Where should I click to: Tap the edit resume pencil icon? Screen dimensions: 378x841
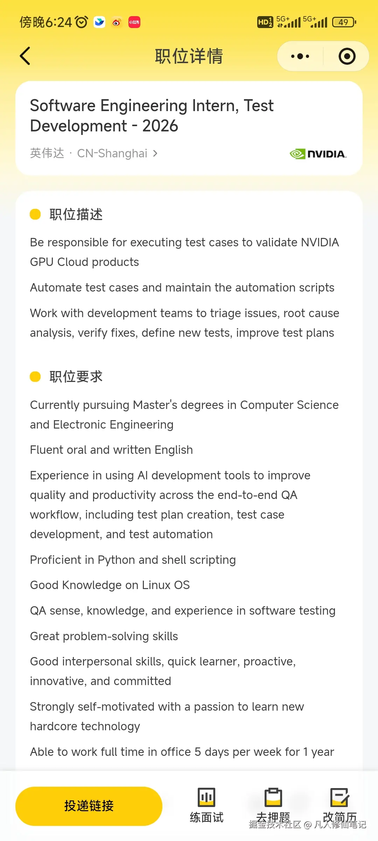point(339,797)
